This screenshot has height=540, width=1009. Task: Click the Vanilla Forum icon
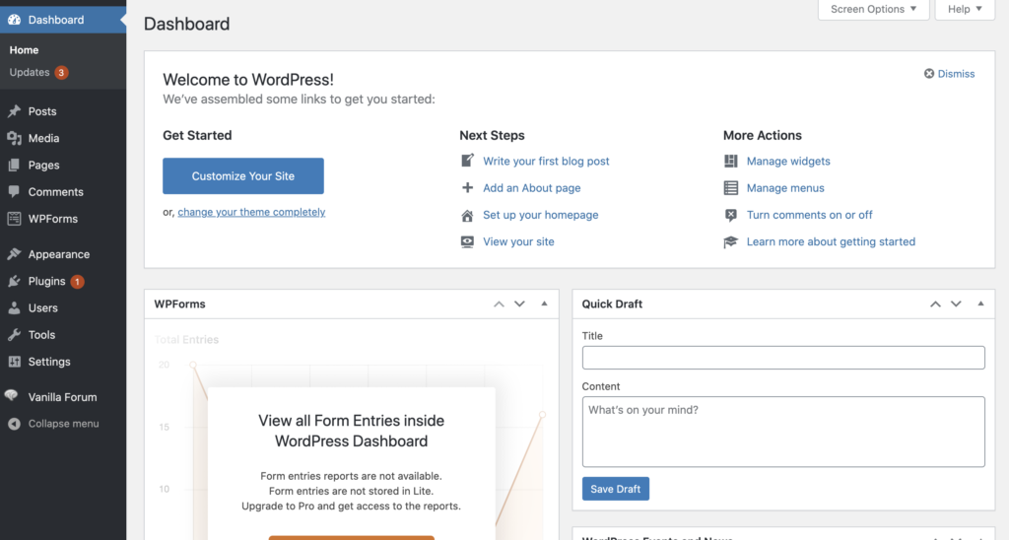[x=11, y=396]
